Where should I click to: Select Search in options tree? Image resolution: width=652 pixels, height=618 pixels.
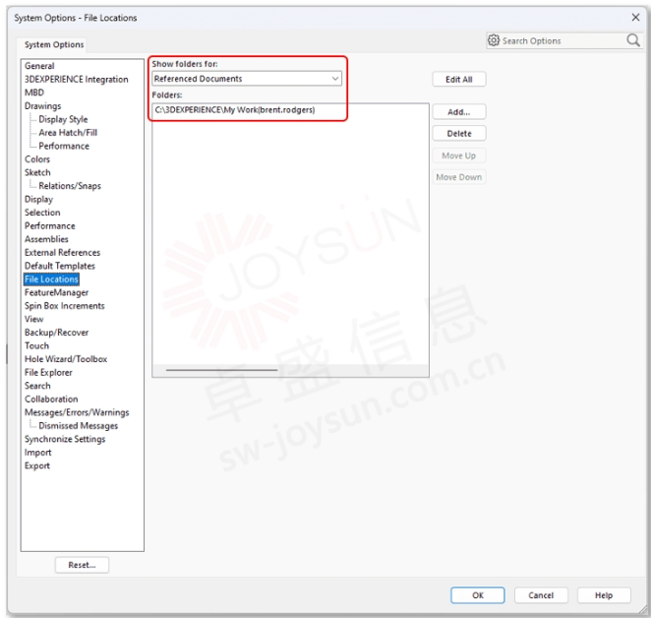tap(37, 386)
